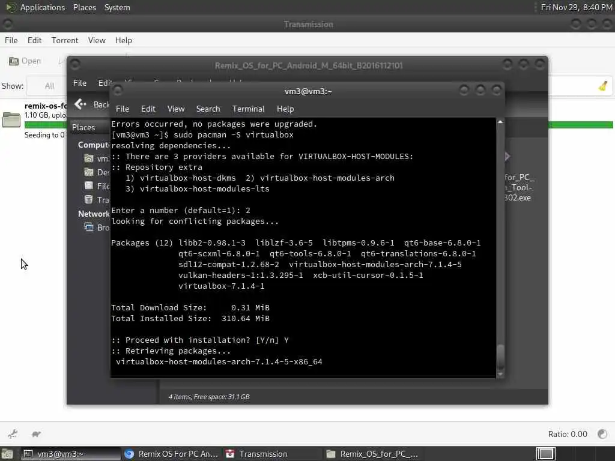Click the terminal window title-bar menu icon
615x461 pixels.
tap(117, 91)
